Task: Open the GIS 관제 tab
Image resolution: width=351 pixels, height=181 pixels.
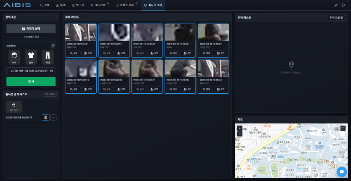Action: 100,5
